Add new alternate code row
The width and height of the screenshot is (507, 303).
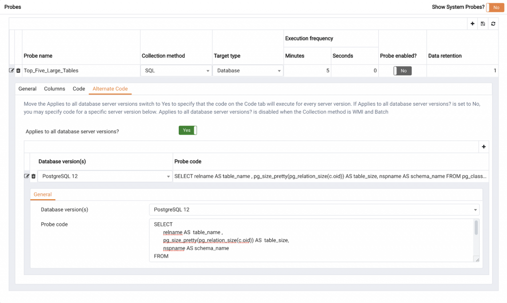484,146
